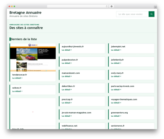Image resolution: width=164 pixels, height=139 pixels.
Task: Click 'Le détail' under mamandunet.com
Action: tap(67, 76)
